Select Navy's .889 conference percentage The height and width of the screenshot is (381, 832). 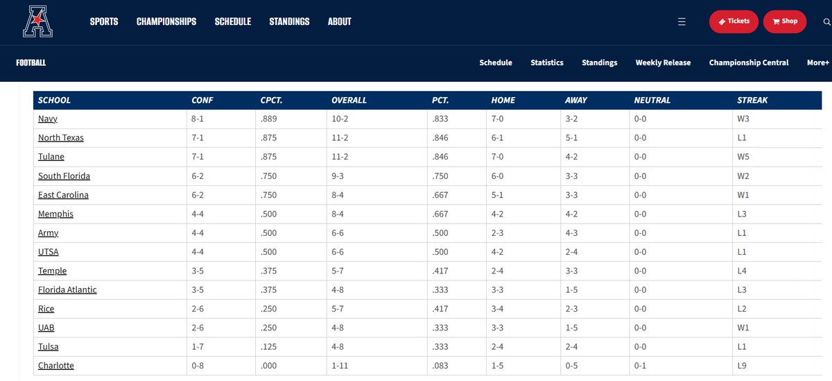pyautogui.click(x=269, y=119)
